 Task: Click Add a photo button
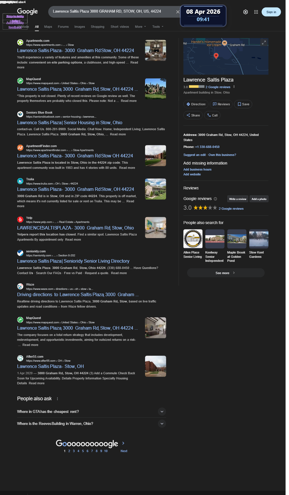259,199
